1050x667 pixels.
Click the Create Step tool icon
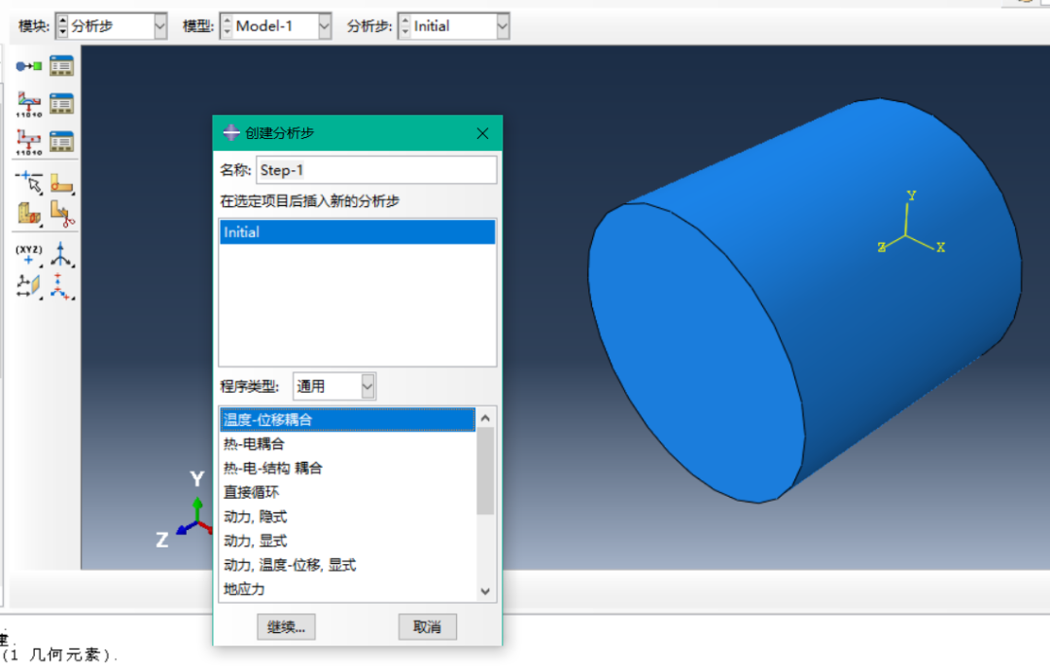tap(29, 66)
